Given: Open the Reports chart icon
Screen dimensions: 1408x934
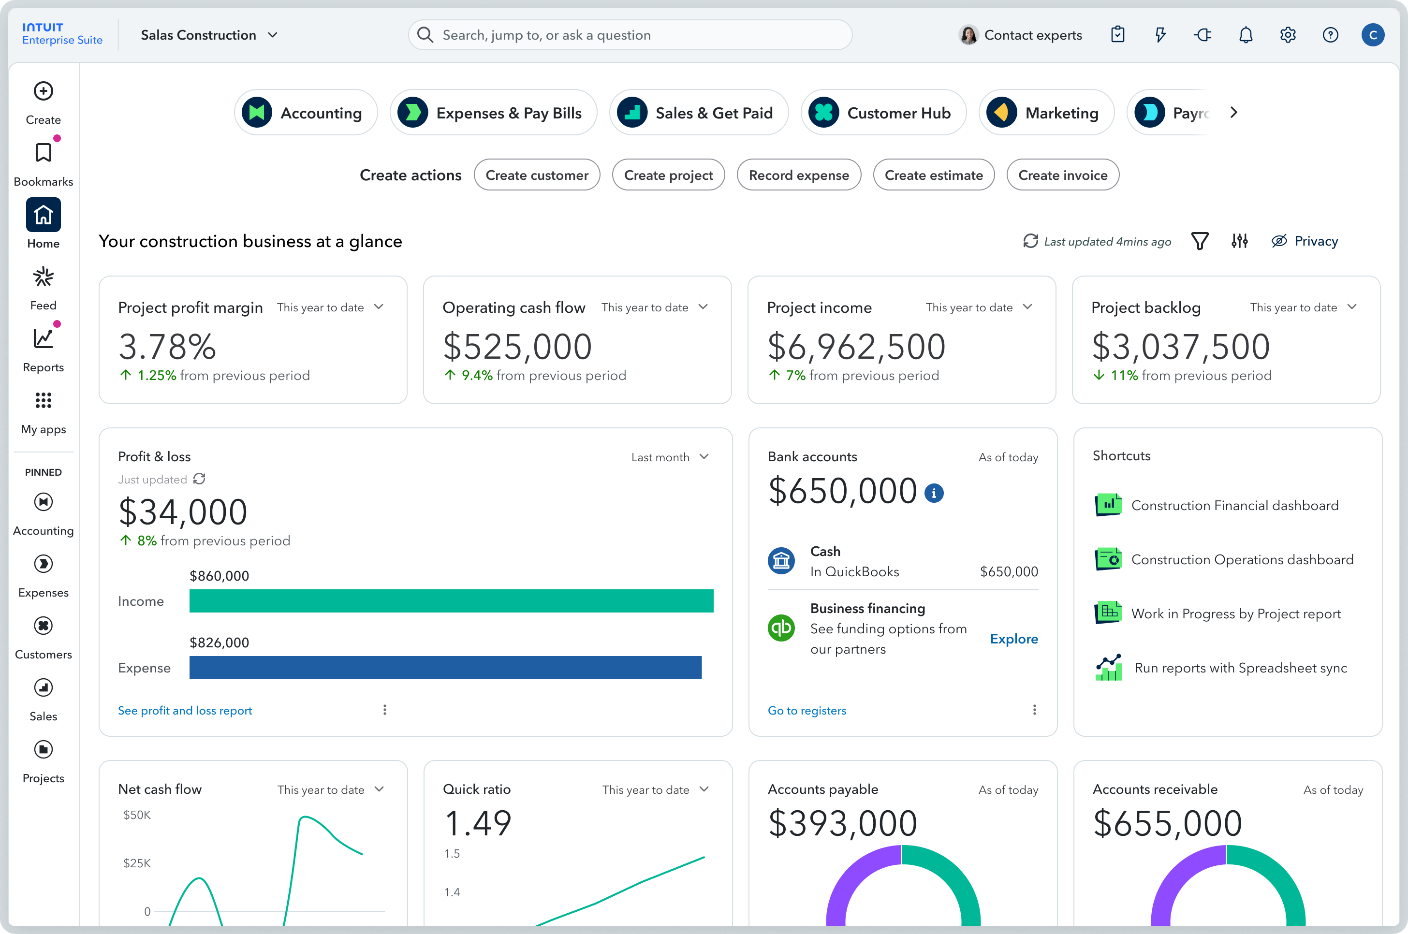Looking at the screenshot, I should [43, 339].
